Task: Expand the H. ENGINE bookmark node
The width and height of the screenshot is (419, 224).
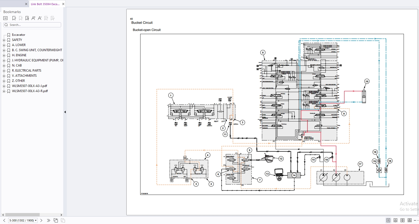Action: 4,55
